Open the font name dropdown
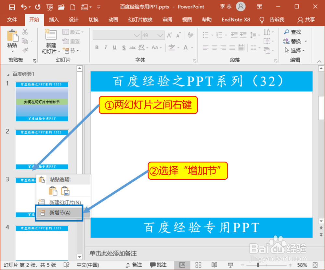This screenshot has height=270, width=325. point(137,35)
